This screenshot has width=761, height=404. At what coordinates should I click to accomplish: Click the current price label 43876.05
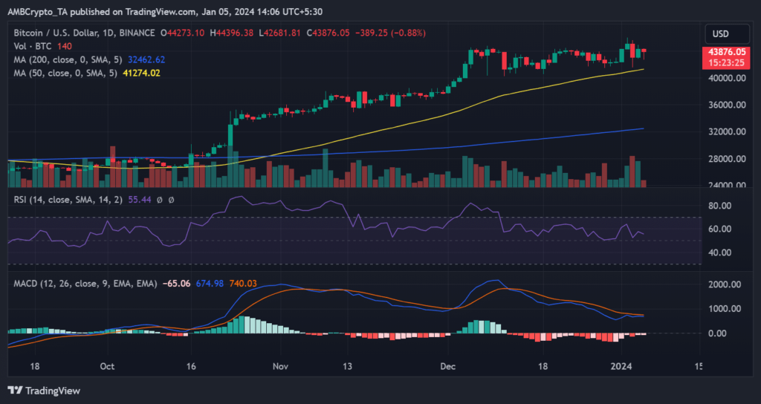point(723,52)
